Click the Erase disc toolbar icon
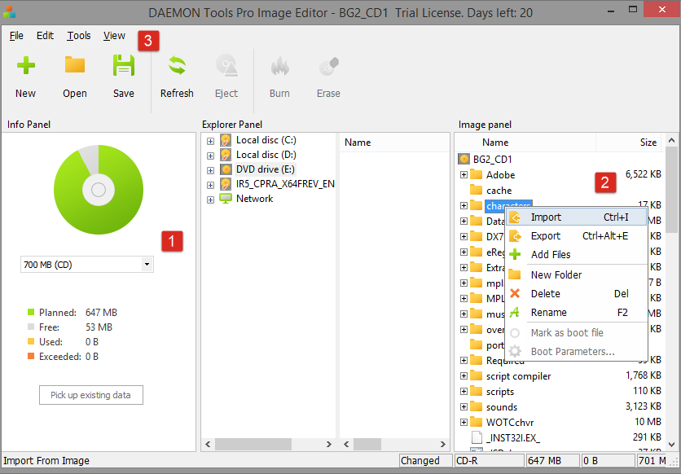The width and height of the screenshot is (681, 474). (328, 66)
